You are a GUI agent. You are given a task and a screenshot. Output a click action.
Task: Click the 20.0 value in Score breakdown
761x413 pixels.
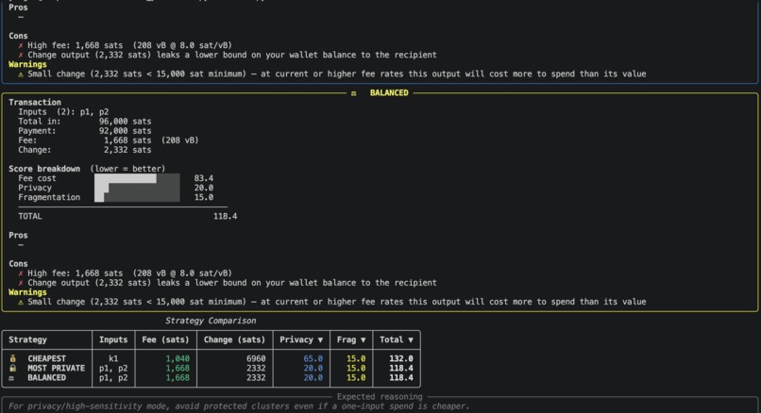point(203,188)
